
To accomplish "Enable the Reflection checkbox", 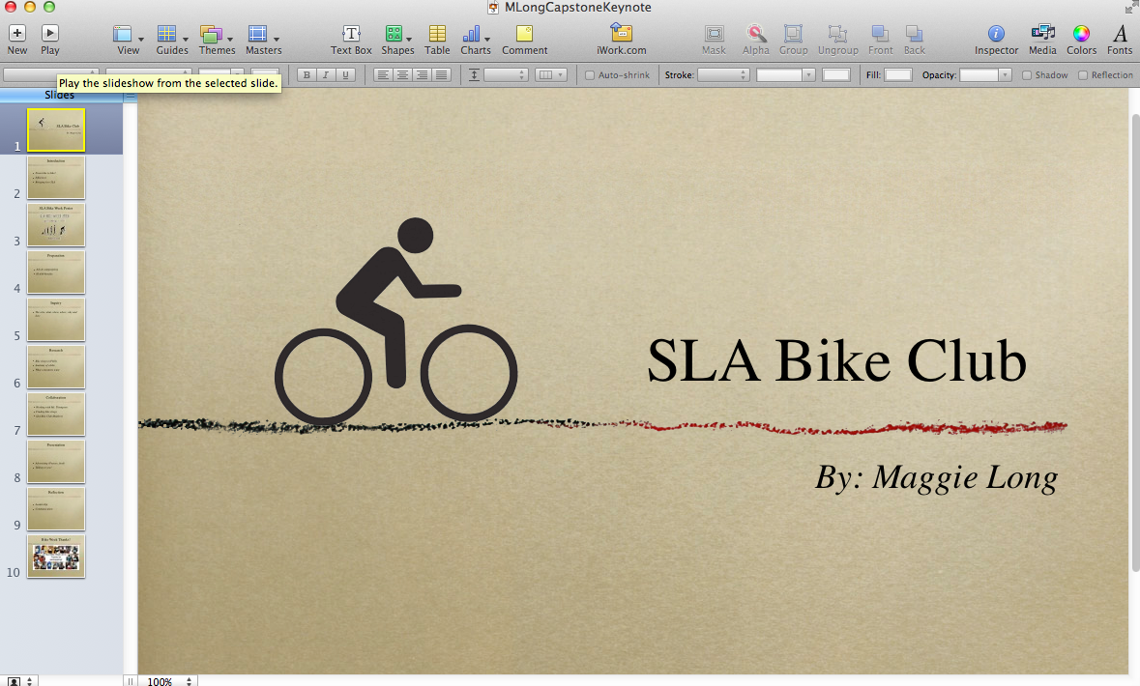I will point(1083,75).
